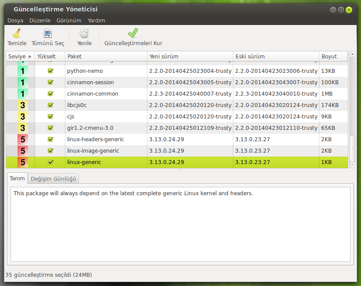This screenshot has height=286, width=361.
Task: Click new version 2.2.0-20140425023004-trusty cell
Action: [x=190, y=71]
